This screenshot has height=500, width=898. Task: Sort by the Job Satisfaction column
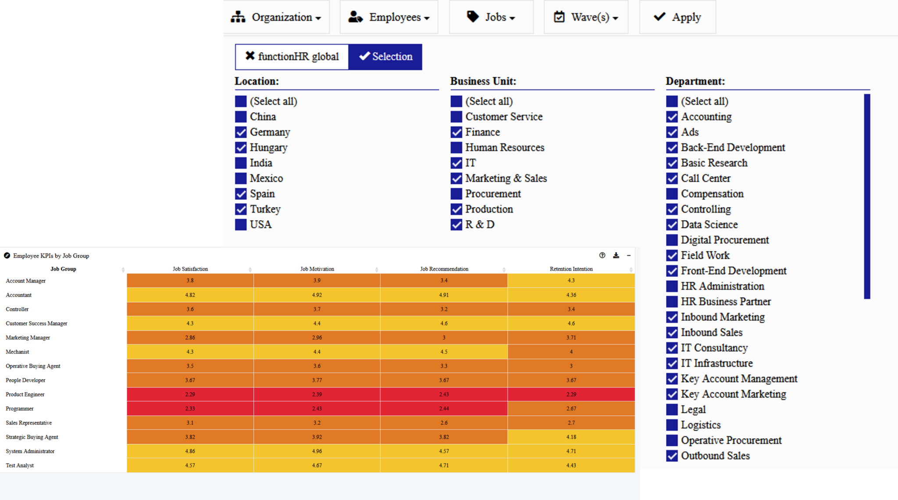190,269
